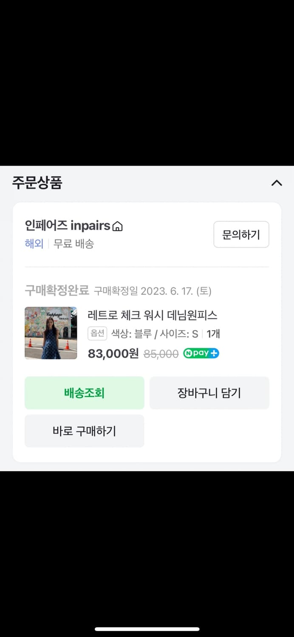This screenshot has height=637, width=294.
Task: Click the store home icon next to inpairs
Action: (x=118, y=226)
